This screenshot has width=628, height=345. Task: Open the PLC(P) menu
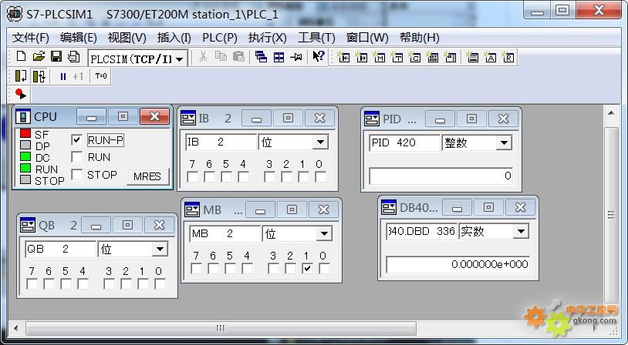click(x=219, y=38)
